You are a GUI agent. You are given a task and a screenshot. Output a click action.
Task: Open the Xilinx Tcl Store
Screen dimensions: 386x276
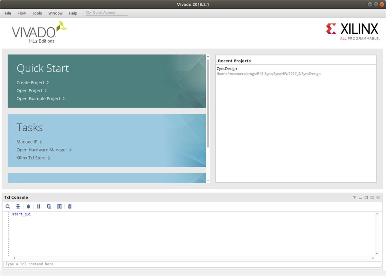[x=31, y=158]
